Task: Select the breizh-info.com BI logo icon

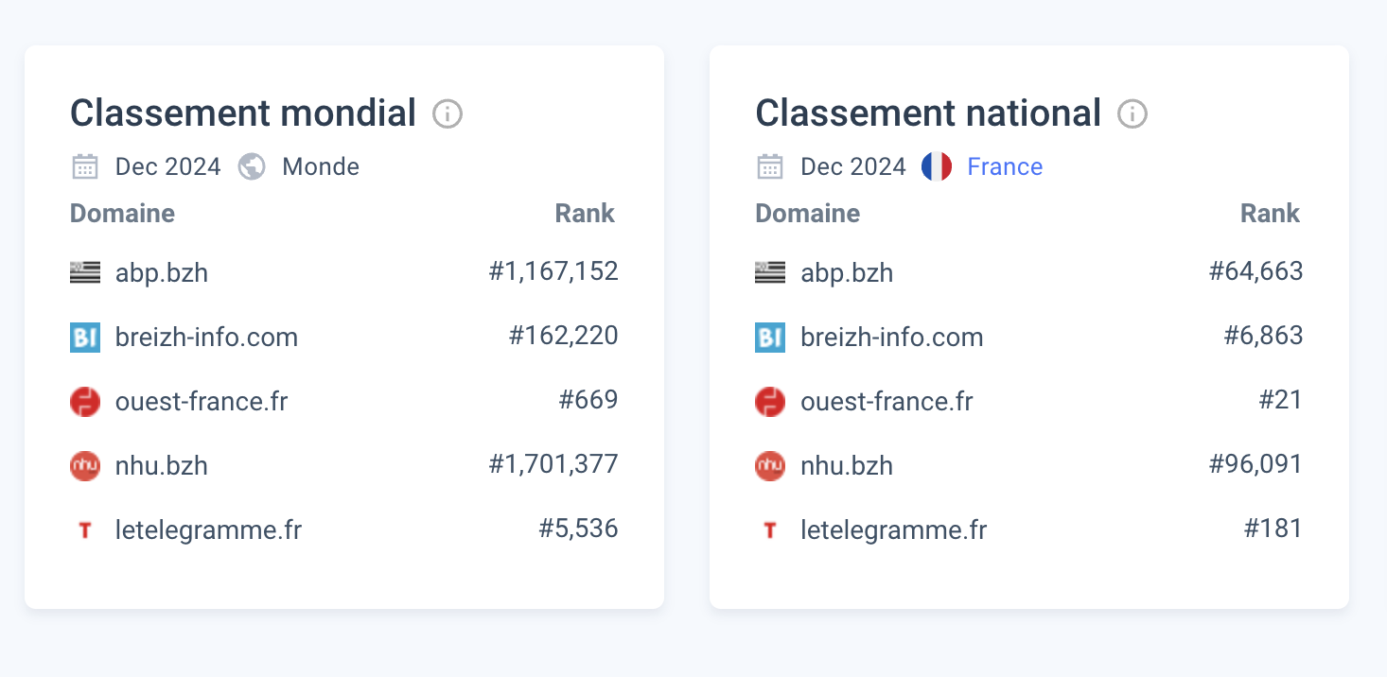Action: (x=84, y=337)
